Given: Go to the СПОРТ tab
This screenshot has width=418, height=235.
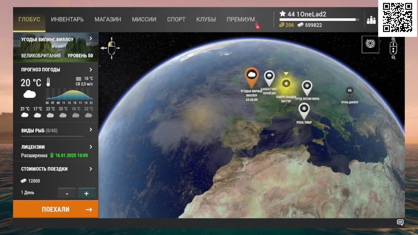Looking at the screenshot, I should [x=176, y=19].
